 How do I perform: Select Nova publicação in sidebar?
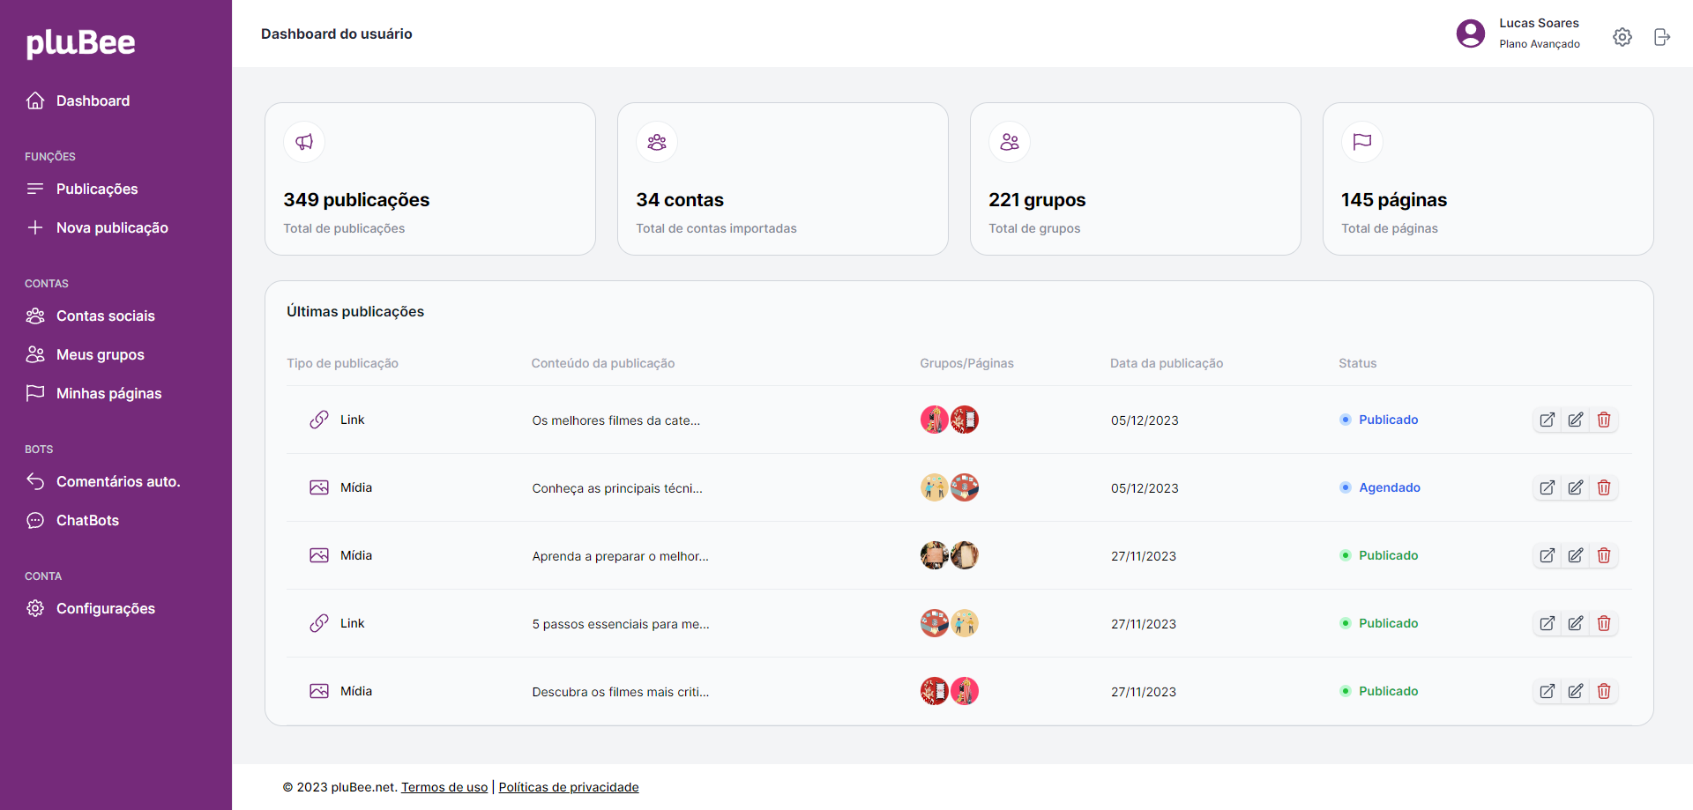coord(97,227)
